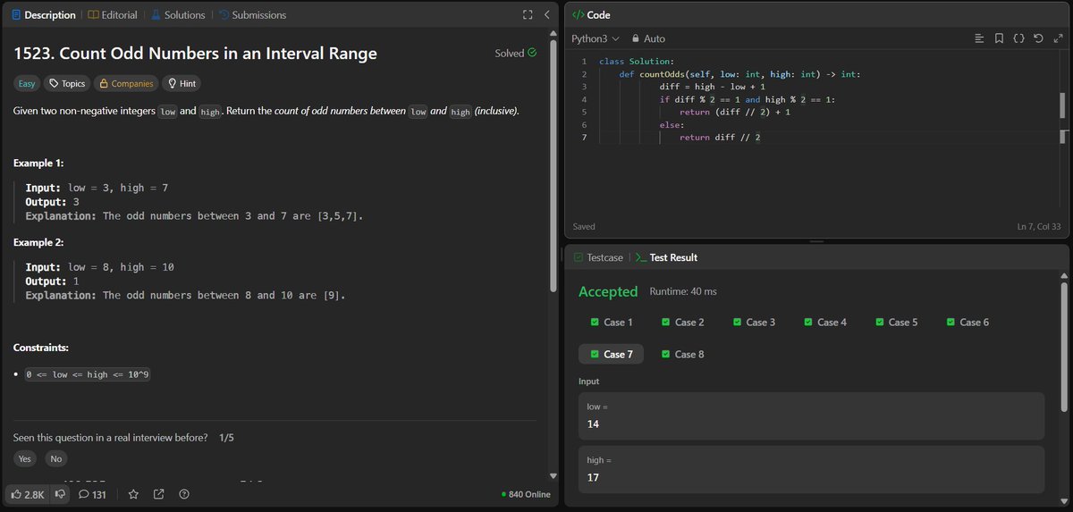Click the constraint 0 <= low <= high <= 10^9
The image size is (1073, 512).
pyautogui.click(x=88, y=374)
